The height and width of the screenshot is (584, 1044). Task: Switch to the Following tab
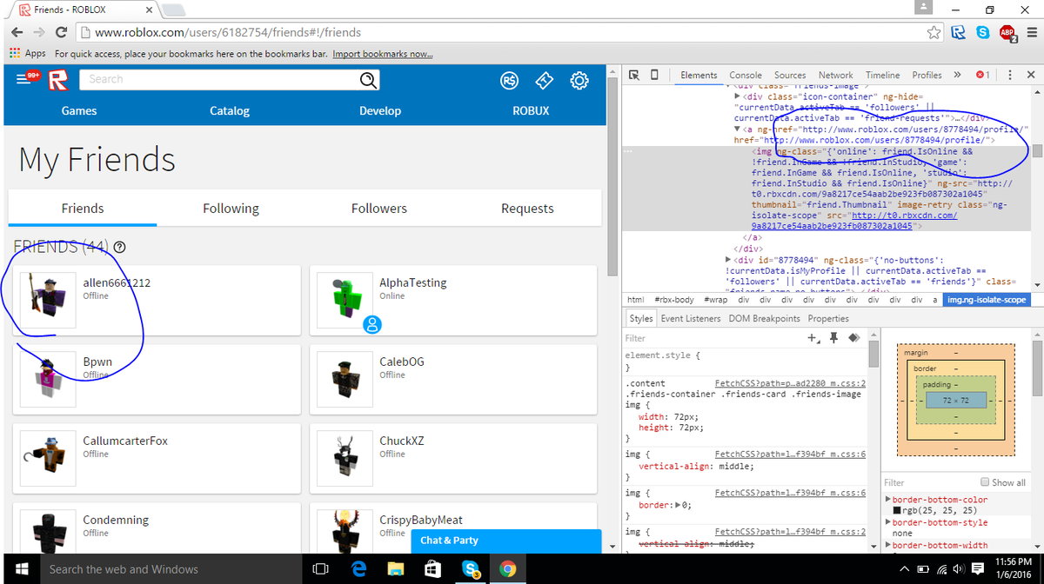point(231,209)
